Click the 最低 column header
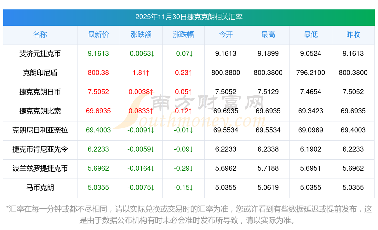378x230 pixels. [311, 35]
